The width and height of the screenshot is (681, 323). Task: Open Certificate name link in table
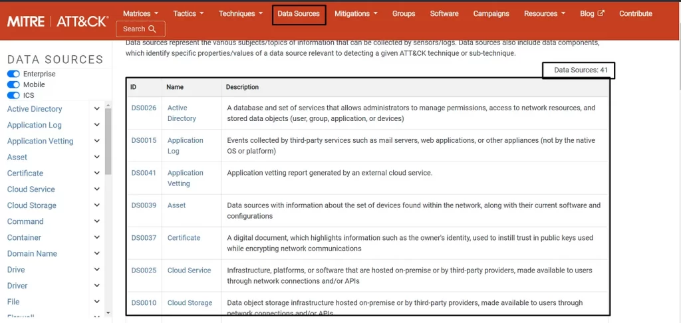184,238
